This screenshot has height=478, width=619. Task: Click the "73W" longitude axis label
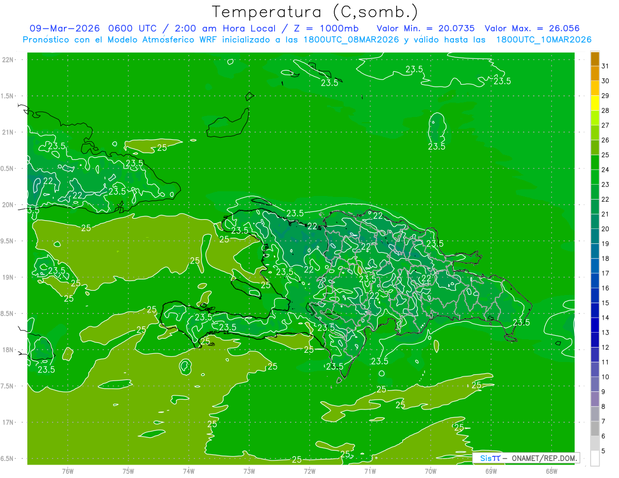point(249,471)
